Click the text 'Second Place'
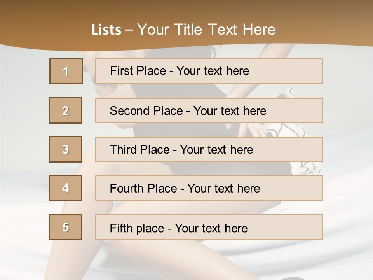 (146, 111)
